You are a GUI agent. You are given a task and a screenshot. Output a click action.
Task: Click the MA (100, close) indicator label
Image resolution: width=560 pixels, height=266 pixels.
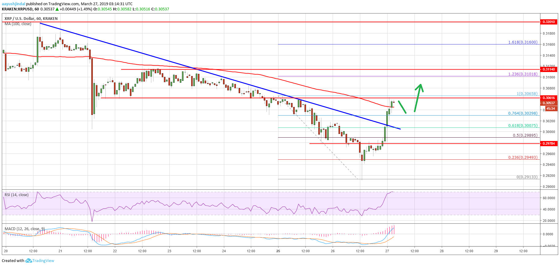tap(18, 24)
